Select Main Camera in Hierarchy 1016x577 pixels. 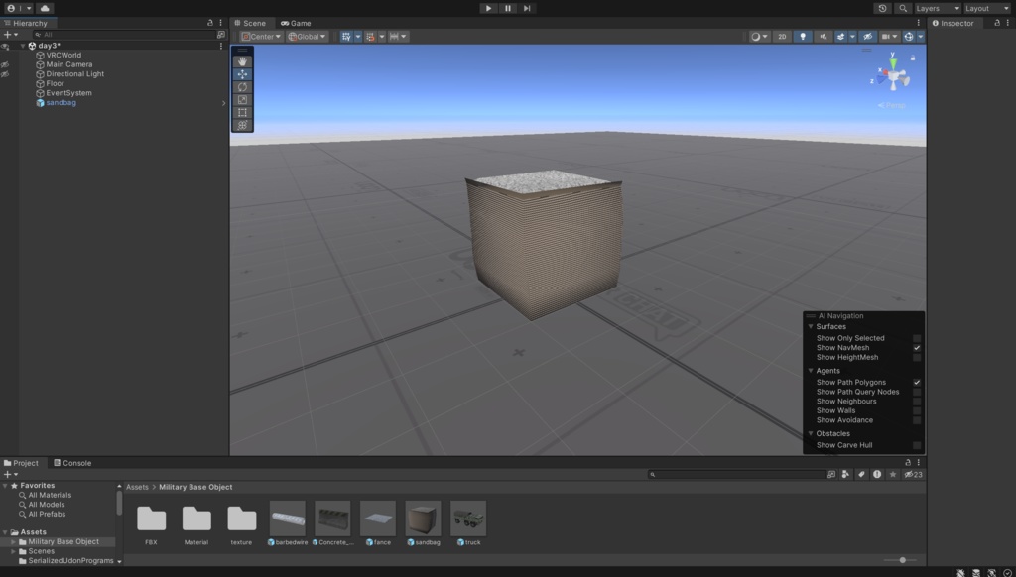tap(68, 64)
